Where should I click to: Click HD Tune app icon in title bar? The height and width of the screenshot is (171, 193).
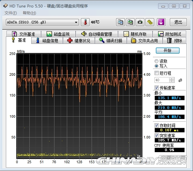tap(6, 6)
